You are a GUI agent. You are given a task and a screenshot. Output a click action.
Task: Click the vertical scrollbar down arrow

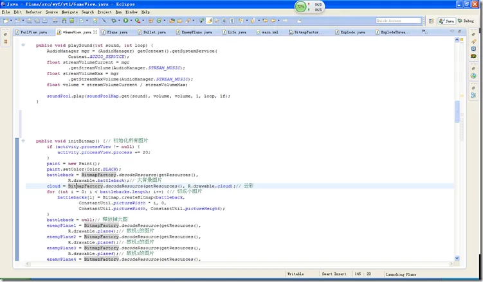(x=457, y=258)
